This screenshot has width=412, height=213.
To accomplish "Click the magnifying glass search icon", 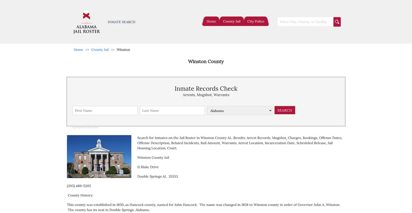I will [x=337, y=22].
